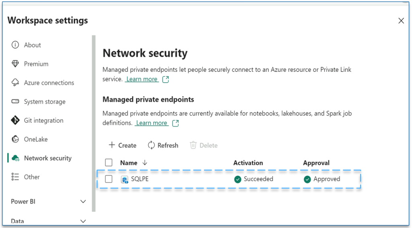Image resolution: width=412 pixels, height=228 pixels.
Task: Select Network security in sidebar
Action: [47, 158]
